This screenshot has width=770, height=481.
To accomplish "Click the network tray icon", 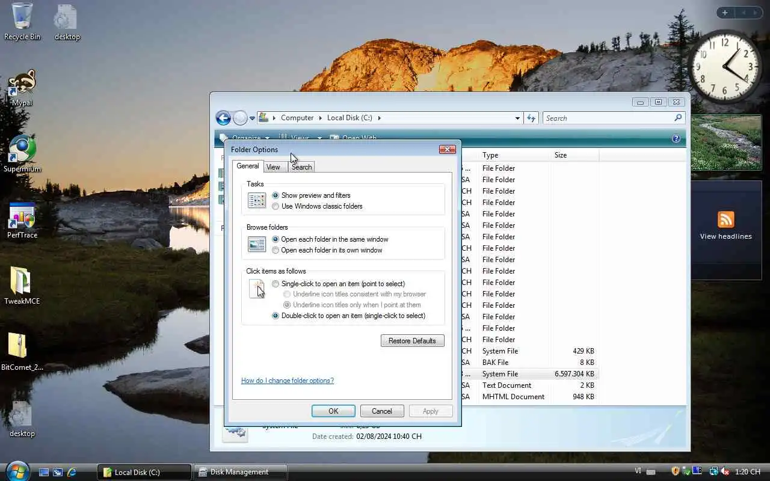I will coord(713,471).
